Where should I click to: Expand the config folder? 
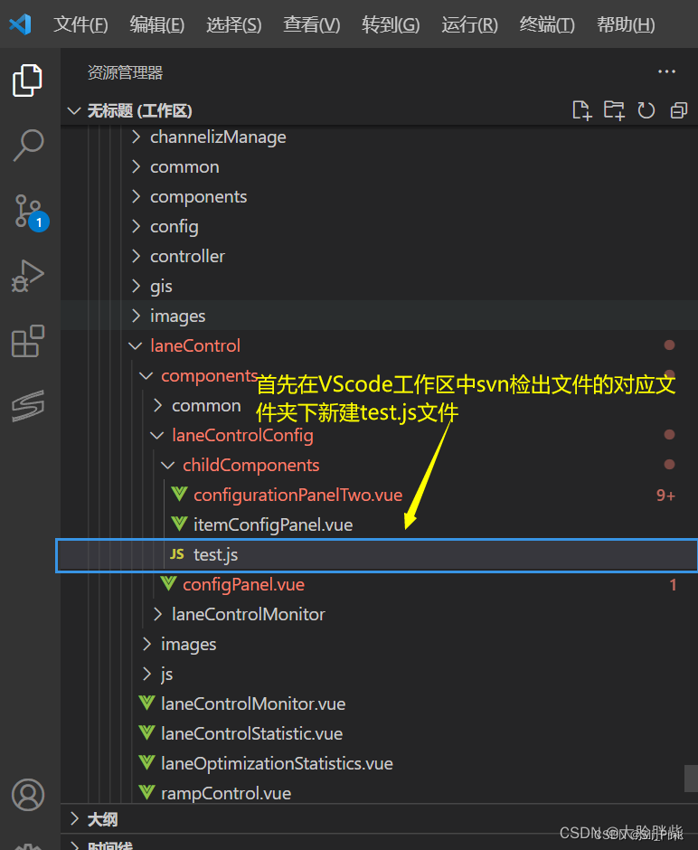coord(136,227)
